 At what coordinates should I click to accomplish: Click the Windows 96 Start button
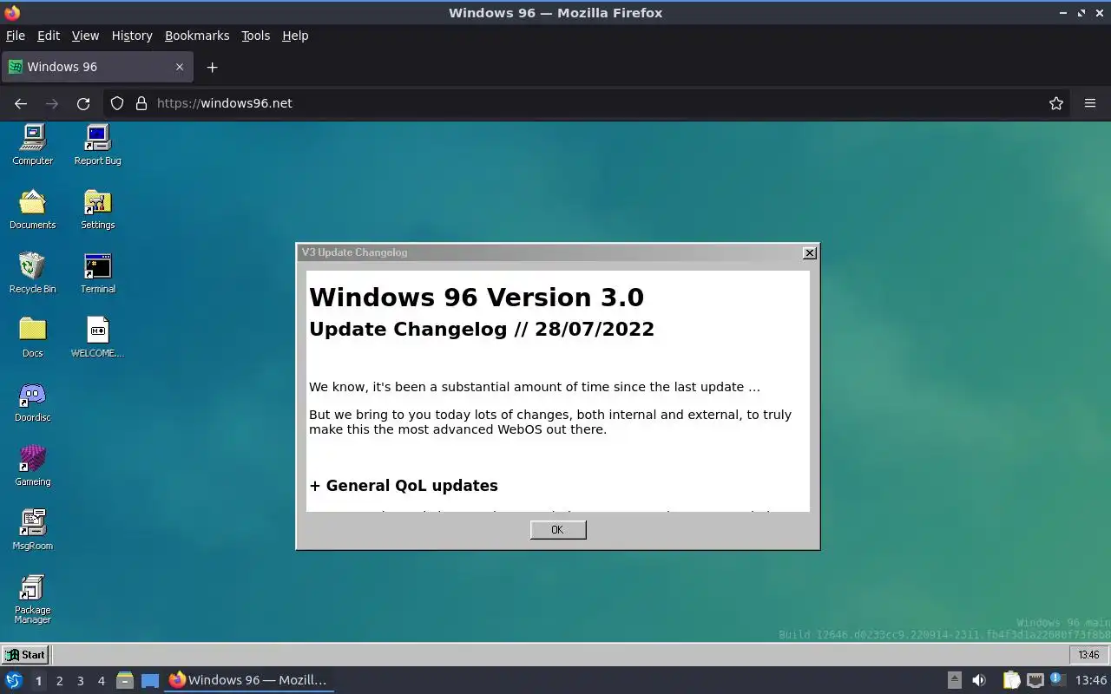tap(24, 655)
